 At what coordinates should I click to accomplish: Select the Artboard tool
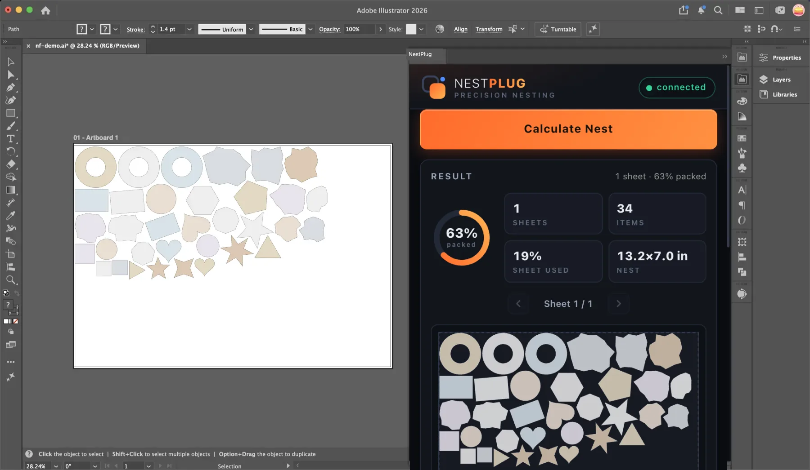tap(11, 254)
